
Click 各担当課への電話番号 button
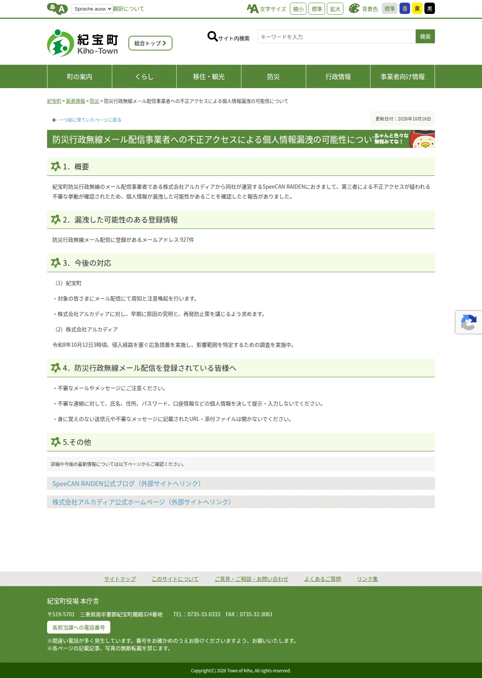(x=79, y=628)
